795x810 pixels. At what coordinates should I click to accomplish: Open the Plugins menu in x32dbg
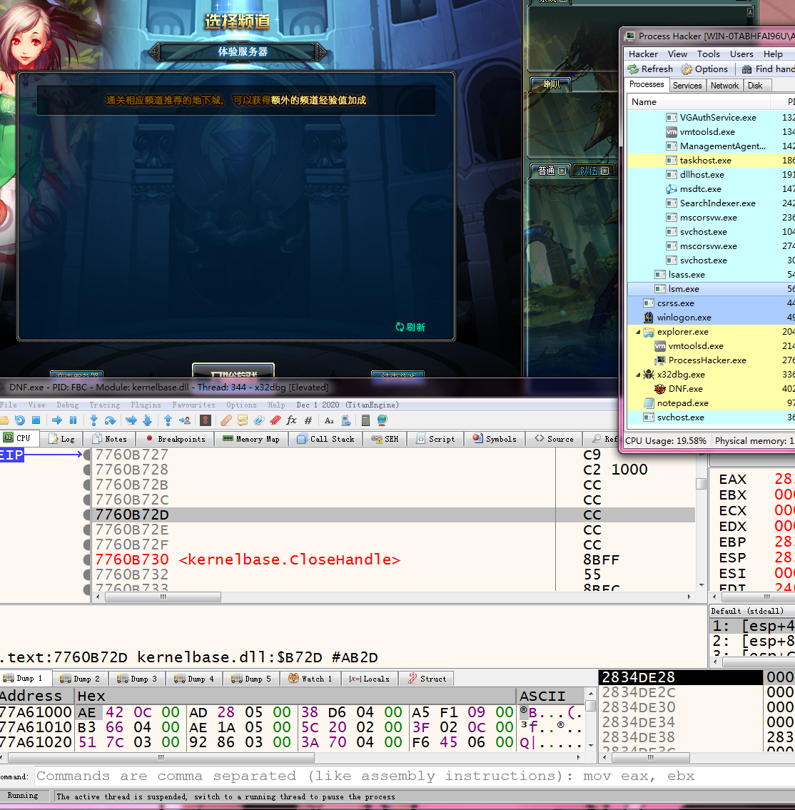click(x=146, y=405)
